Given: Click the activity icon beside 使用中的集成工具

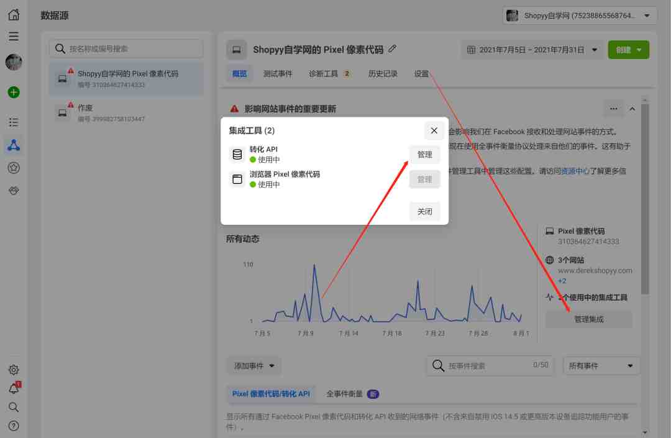Looking at the screenshot, I should click(549, 297).
